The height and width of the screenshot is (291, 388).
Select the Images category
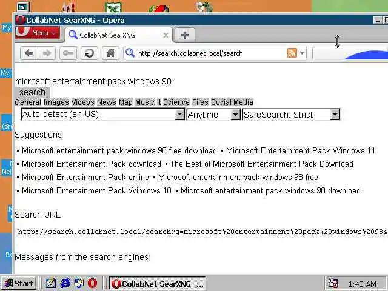(56, 102)
